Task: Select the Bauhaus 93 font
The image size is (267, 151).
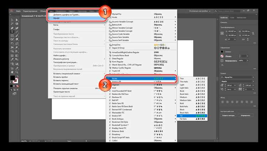Action: point(117,97)
